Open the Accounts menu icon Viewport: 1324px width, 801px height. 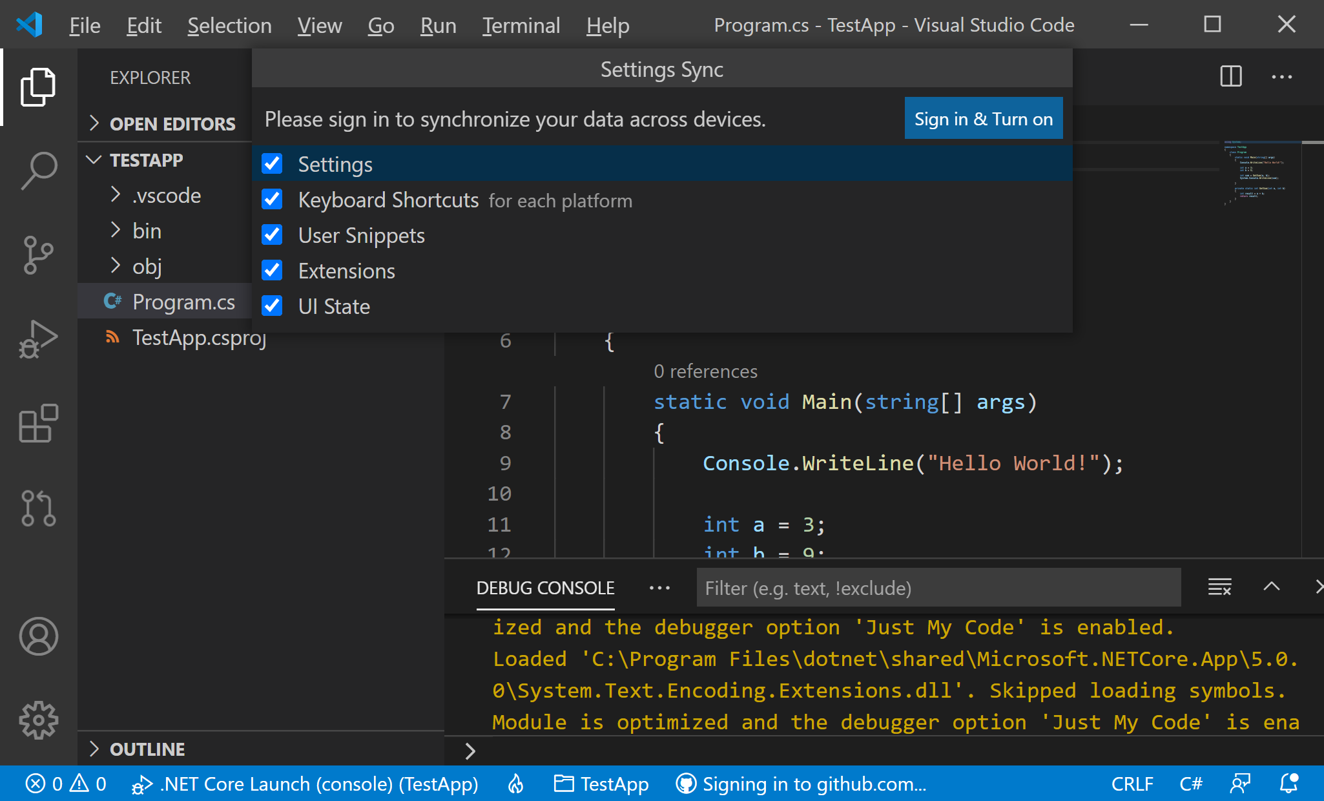point(39,636)
